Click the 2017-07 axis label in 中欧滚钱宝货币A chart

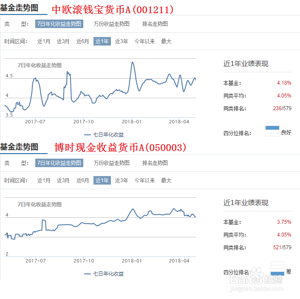click(x=35, y=122)
